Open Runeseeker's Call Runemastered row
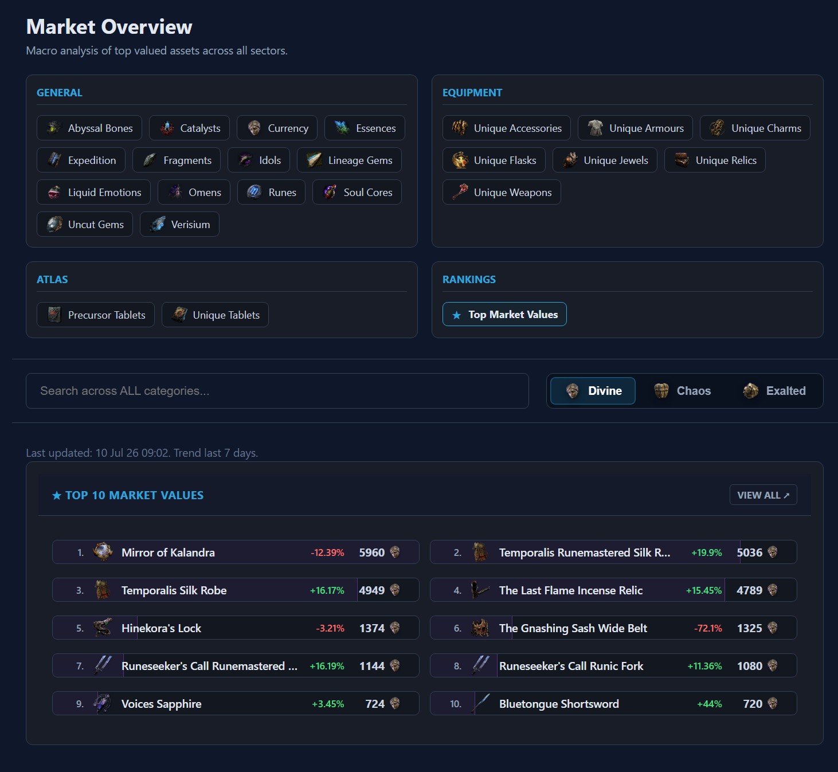Image resolution: width=838 pixels, height=772 pixels. [236, 665]
